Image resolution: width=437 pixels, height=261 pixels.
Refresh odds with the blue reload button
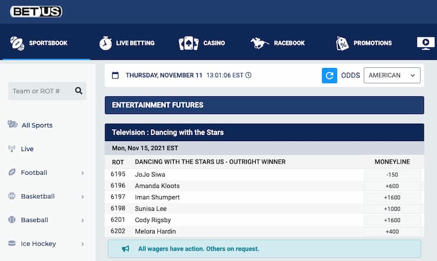tap(330, 76)
